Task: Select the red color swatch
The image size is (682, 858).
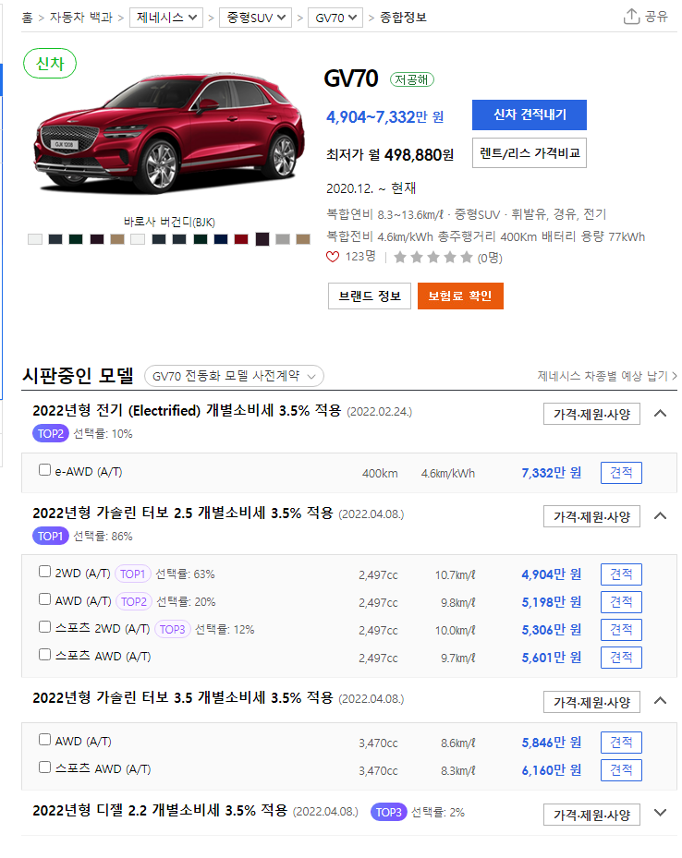Action: [241, 239]
